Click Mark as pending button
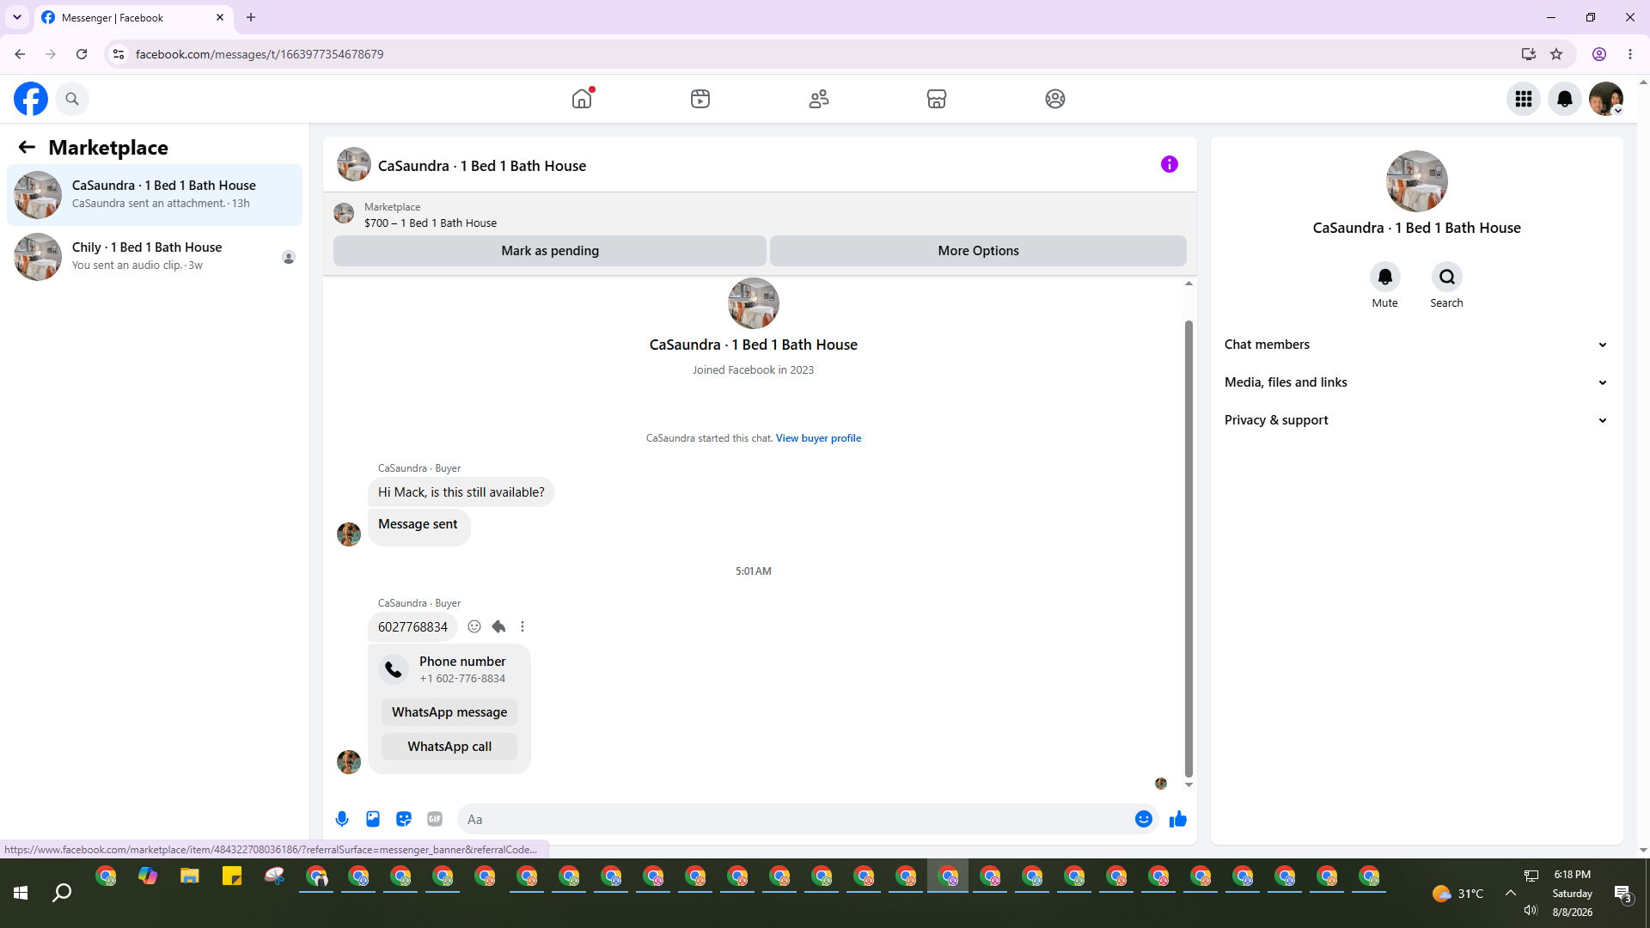The width and height of the screenshot is (1650, 928). click(550, 251)
